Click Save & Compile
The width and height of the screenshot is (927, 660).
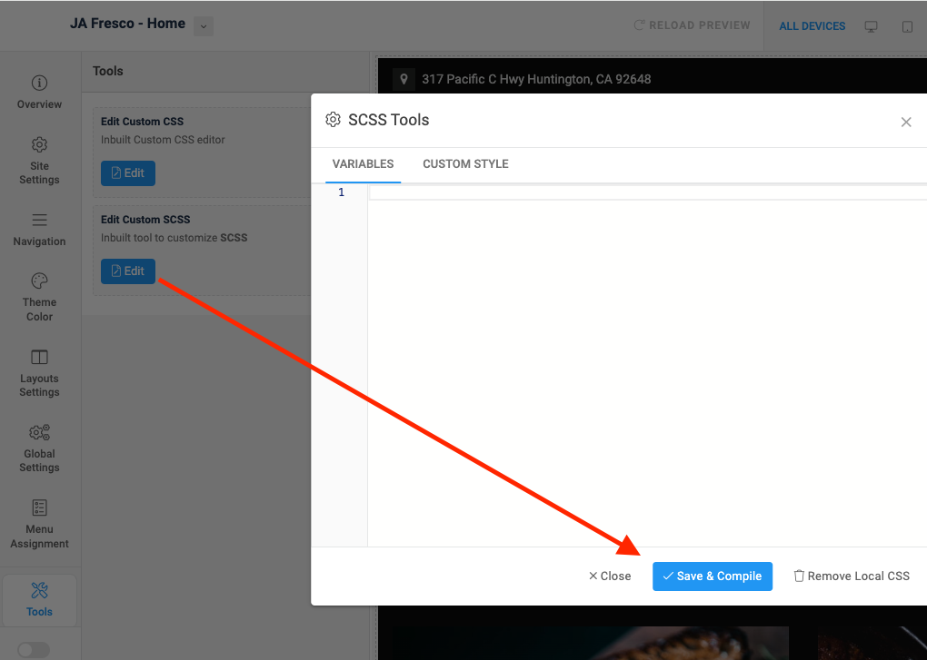tap(713, 576)
